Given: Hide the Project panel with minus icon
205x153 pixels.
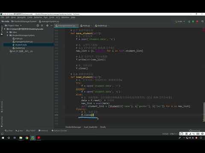Looking at the screenshot, I should click(x=52, y=25).
